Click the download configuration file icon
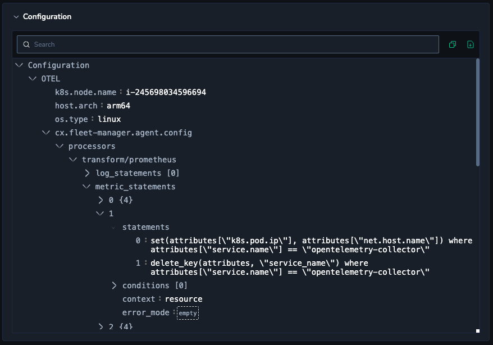The image size is (493, 345). coord(471,44)
